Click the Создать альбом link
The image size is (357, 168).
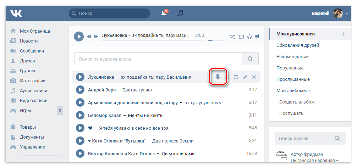tap(297, 102)
